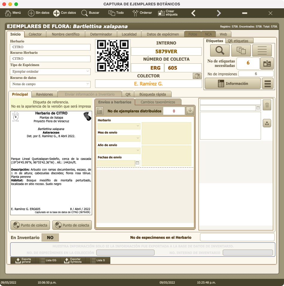Open the Tipo de Espécimen dropdown

click(x=50, y=71)
